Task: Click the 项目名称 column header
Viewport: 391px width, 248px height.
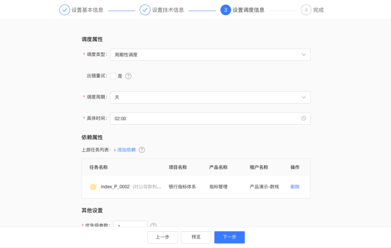Action: coord(178,167)
